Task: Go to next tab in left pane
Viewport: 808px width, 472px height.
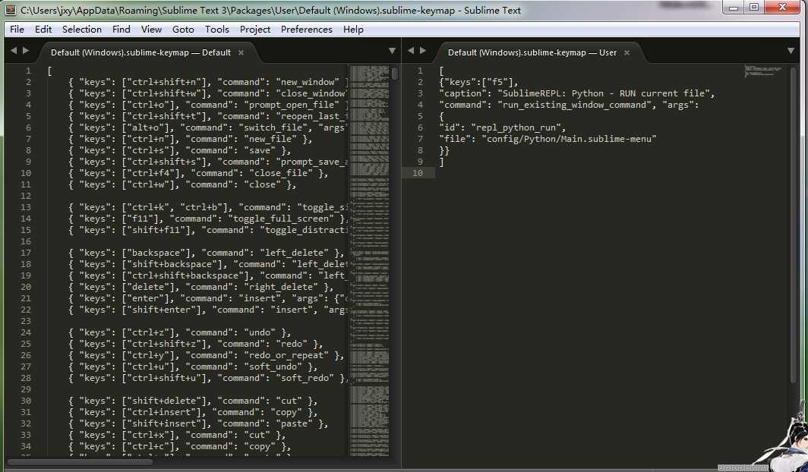Action: [x=26, y=50]
